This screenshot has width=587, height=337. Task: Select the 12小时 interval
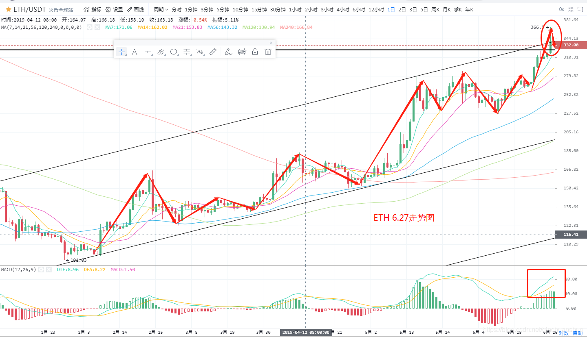[376, 9]
